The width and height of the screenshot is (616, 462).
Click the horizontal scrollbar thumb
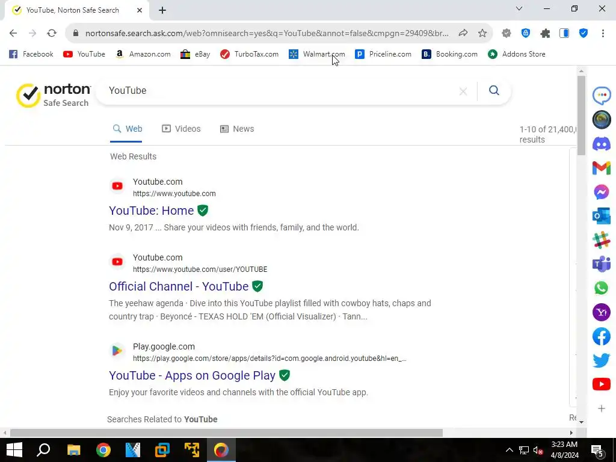point(226,433)
